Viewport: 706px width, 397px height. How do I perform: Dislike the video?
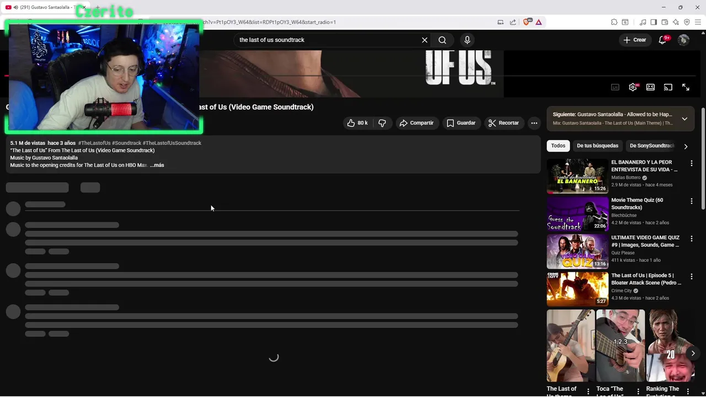click(x=382, y=123)
